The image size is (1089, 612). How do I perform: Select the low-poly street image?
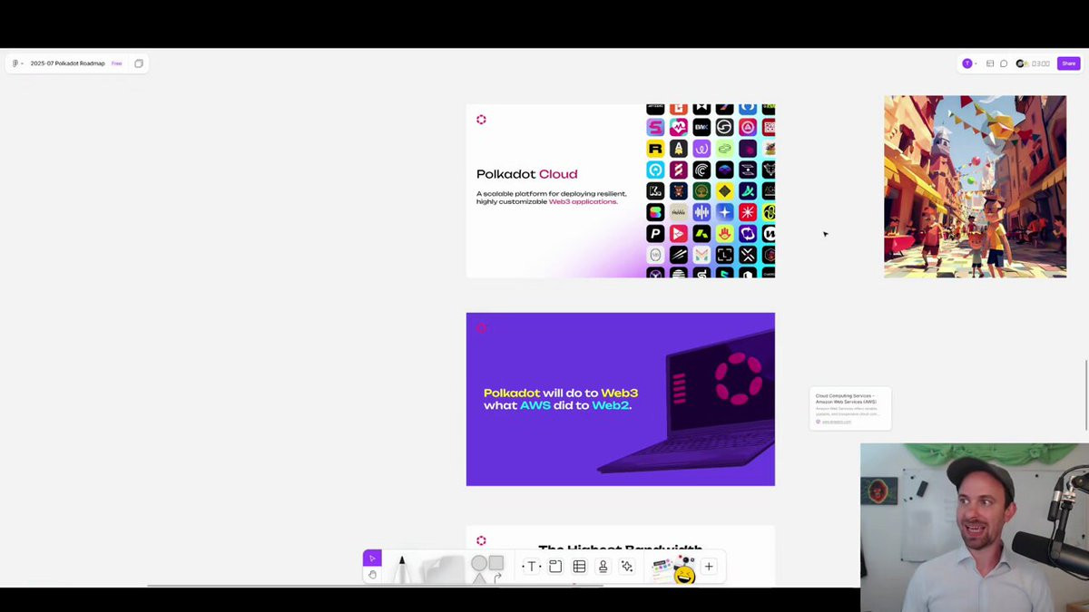[x=976, y=187]
